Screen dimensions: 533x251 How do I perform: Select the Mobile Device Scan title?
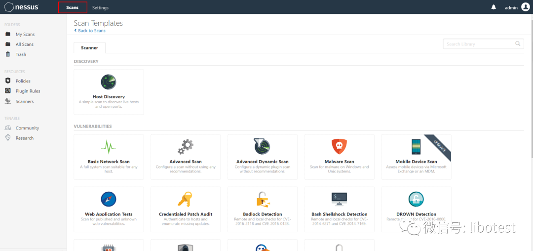click(x=417, y=162)
